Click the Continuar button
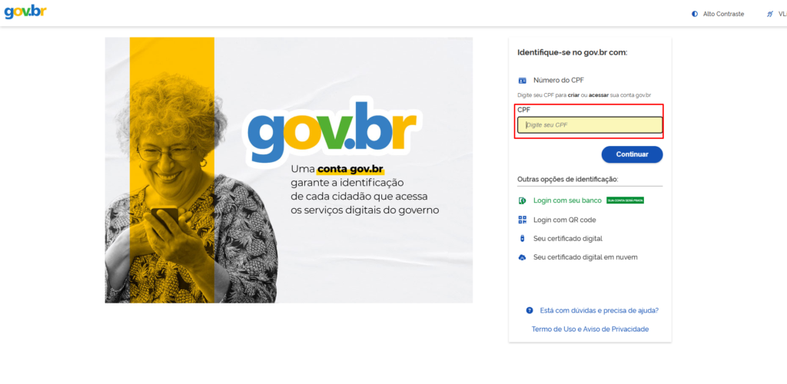Image resolution: width=787 pixels, height=384 pixels. [632, 154]
